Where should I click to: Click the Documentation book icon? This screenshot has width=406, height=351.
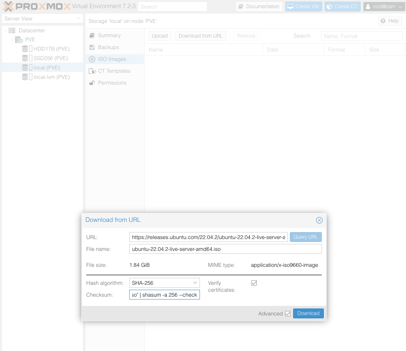pos(241,7)
